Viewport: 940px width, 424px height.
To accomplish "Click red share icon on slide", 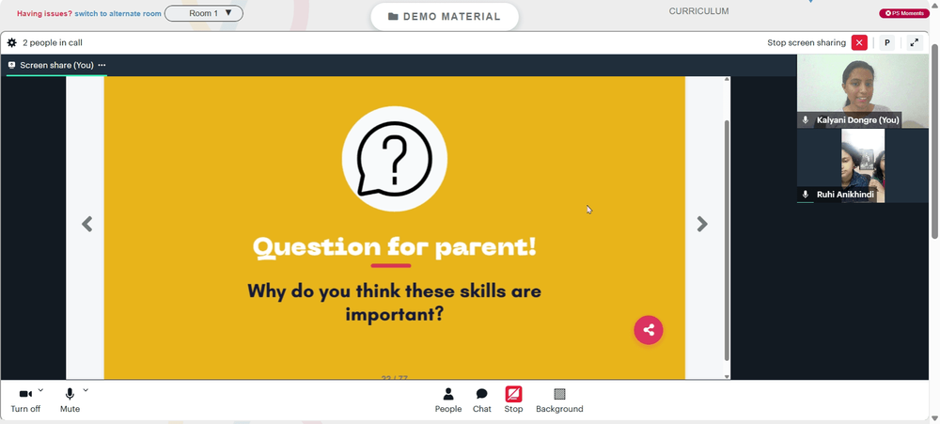I will point(648,330).
